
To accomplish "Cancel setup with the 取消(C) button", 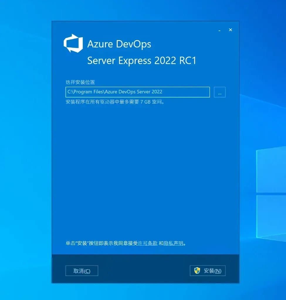I will [82, 271].
